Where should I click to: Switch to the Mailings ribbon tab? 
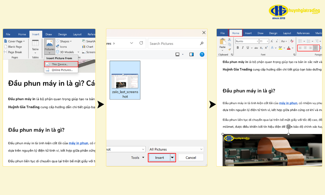(318, 33)
